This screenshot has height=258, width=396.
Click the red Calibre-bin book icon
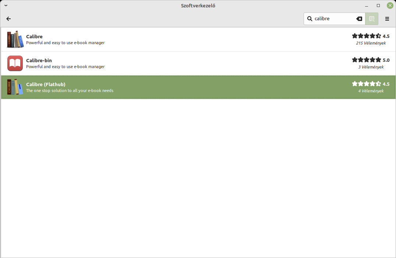tap(15, 63)
